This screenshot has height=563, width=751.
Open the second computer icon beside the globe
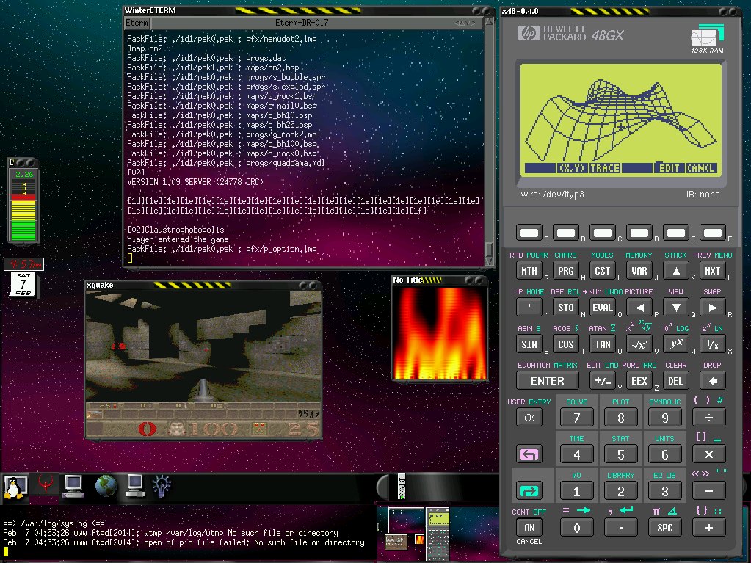coord(135,487)
